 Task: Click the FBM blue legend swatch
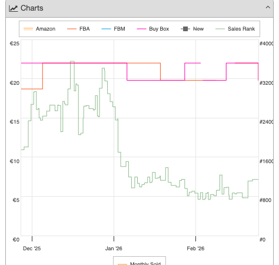tap(106, 29)
